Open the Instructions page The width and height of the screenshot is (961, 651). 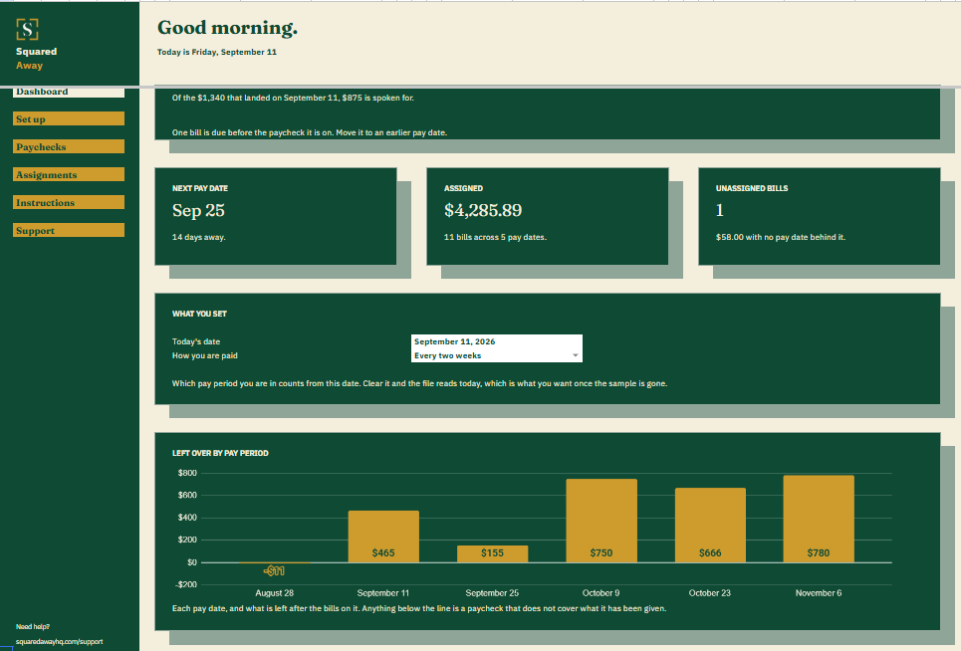(68, 202)
